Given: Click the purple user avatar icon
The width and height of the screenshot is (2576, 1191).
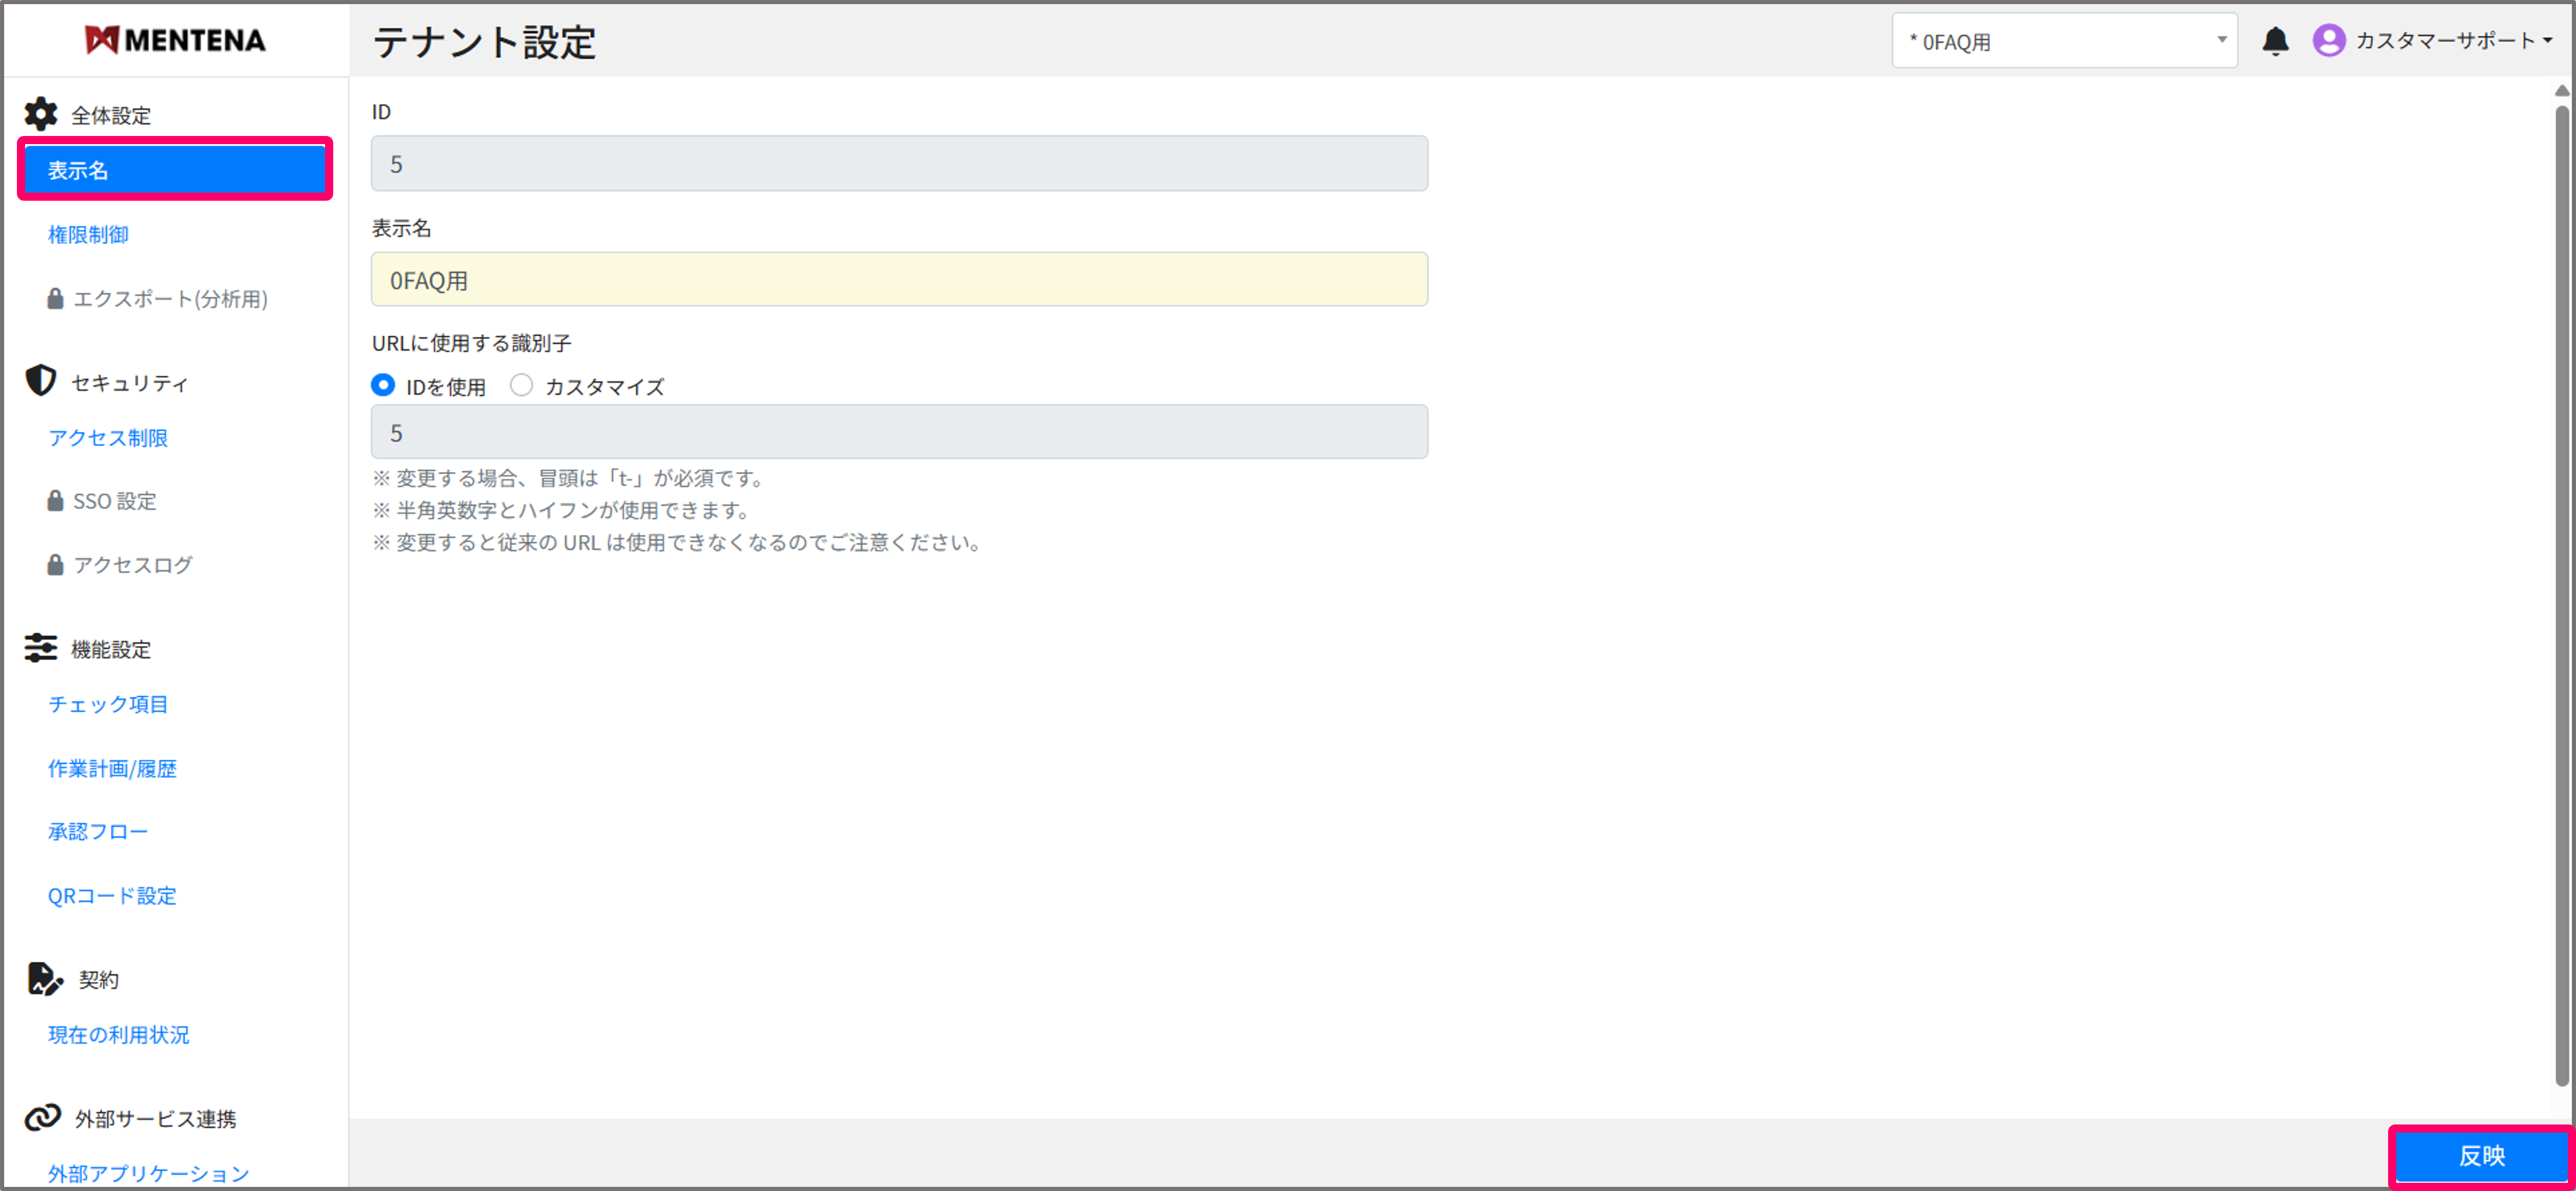Looking at the screenshot, I should [2328, 41].
